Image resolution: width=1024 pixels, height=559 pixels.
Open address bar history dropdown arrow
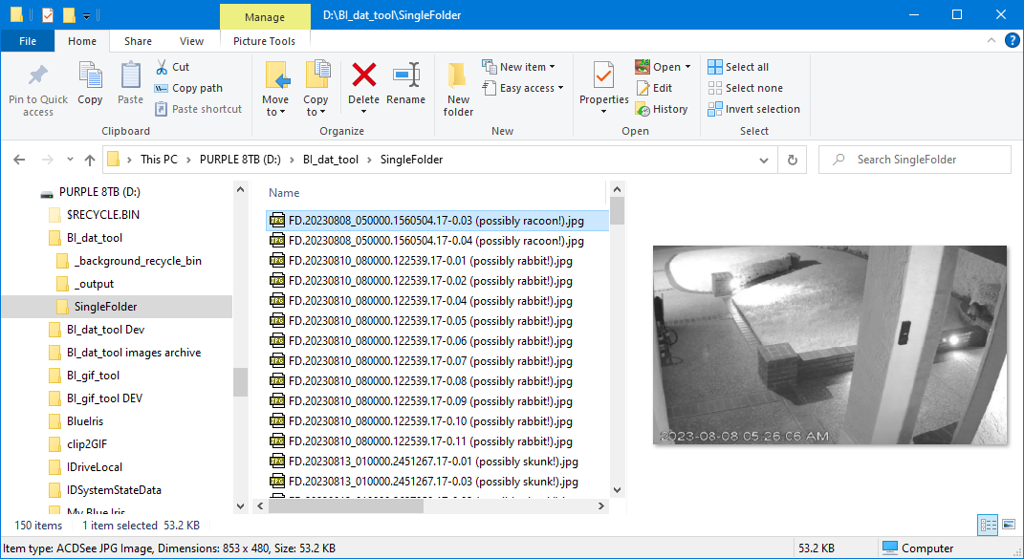click(764, 160)
